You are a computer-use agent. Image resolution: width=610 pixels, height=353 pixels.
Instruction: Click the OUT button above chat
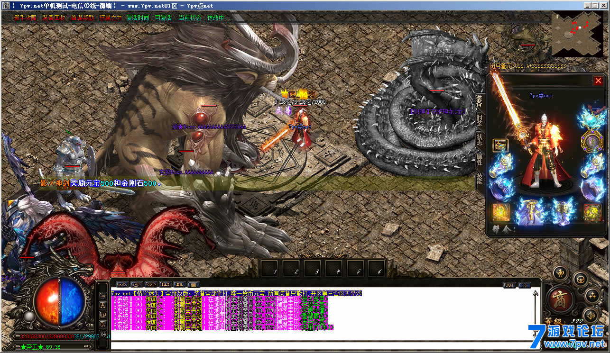(x=509, y=285)
